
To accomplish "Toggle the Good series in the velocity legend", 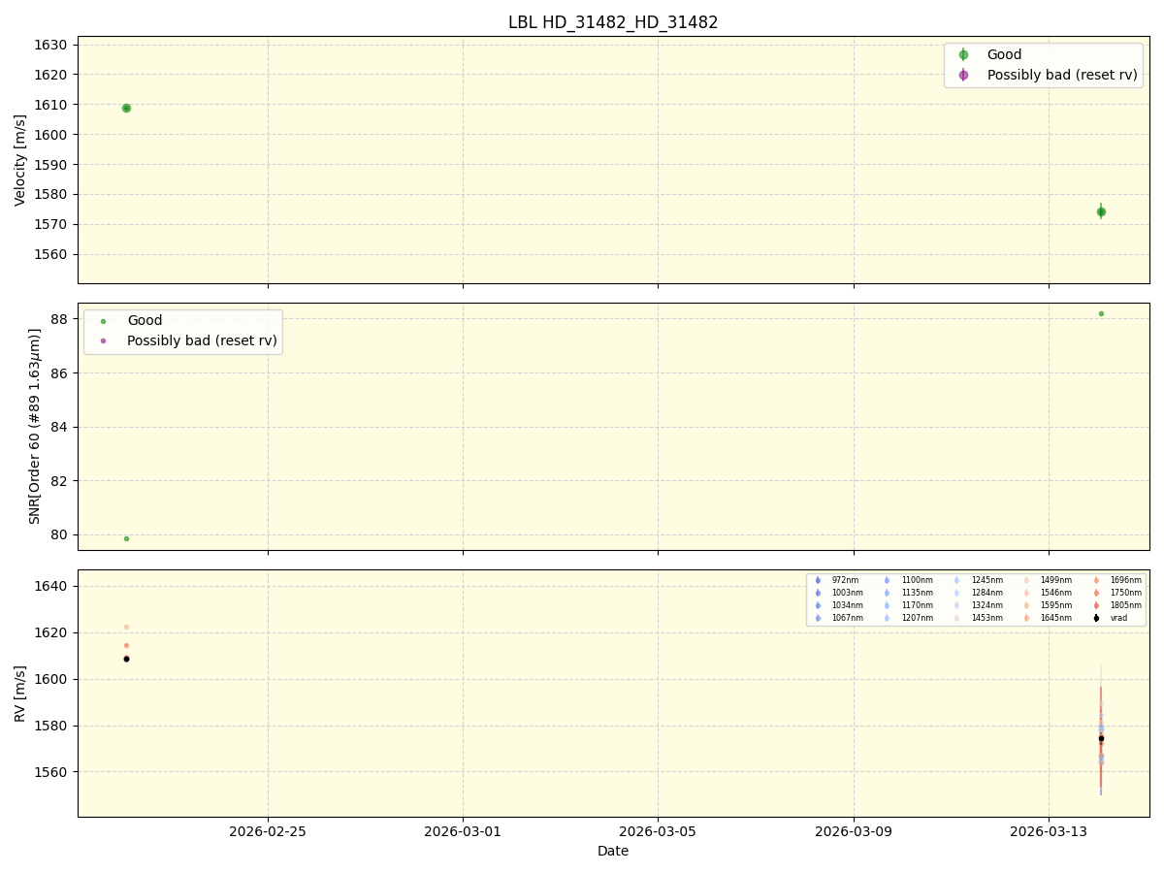I will click(965, 53).
